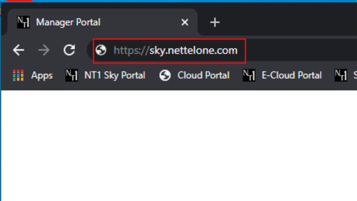357x201 pixels.
Task: Click the E-Cloud Portal bookmark logo
Action: [x=249, y=75]
